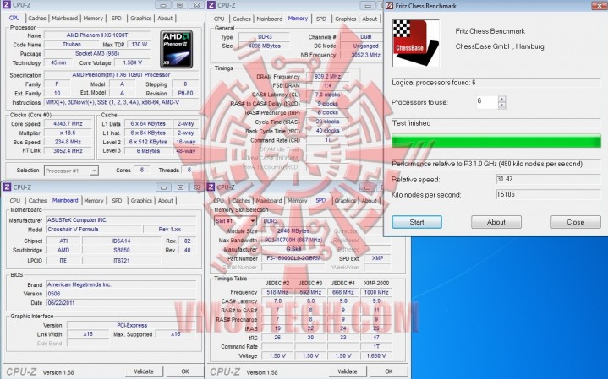Click the XMP-2000 Frequency value 1000 MHz
The width and height of the screenshot is (608, 379).
point(376,292)
